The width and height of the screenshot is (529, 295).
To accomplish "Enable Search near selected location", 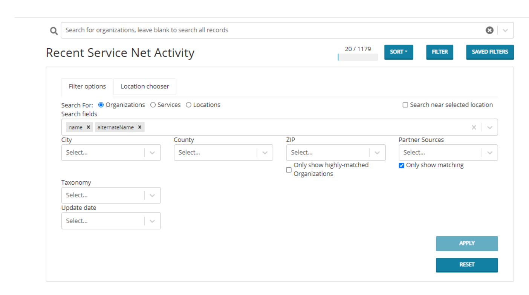I will (x=405, y=105).
